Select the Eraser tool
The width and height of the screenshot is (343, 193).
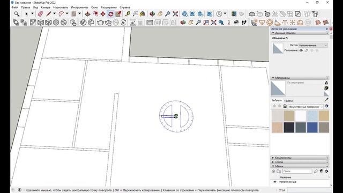40,14
